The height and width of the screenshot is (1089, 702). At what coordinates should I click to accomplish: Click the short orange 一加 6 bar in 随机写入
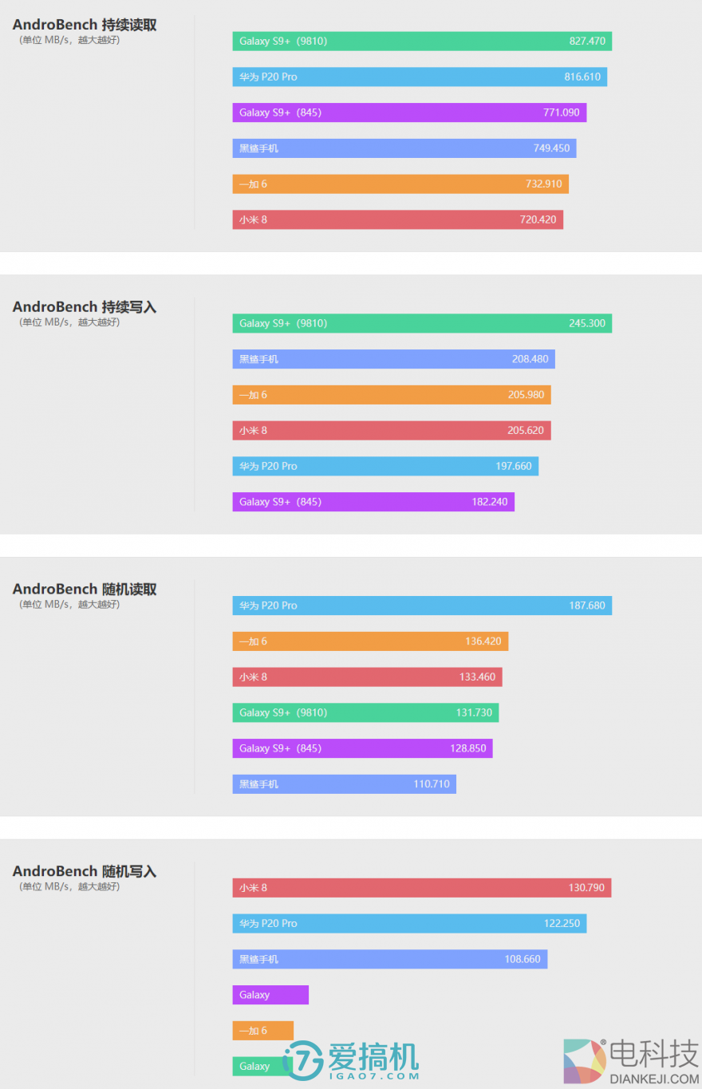tap(263, 1031)
